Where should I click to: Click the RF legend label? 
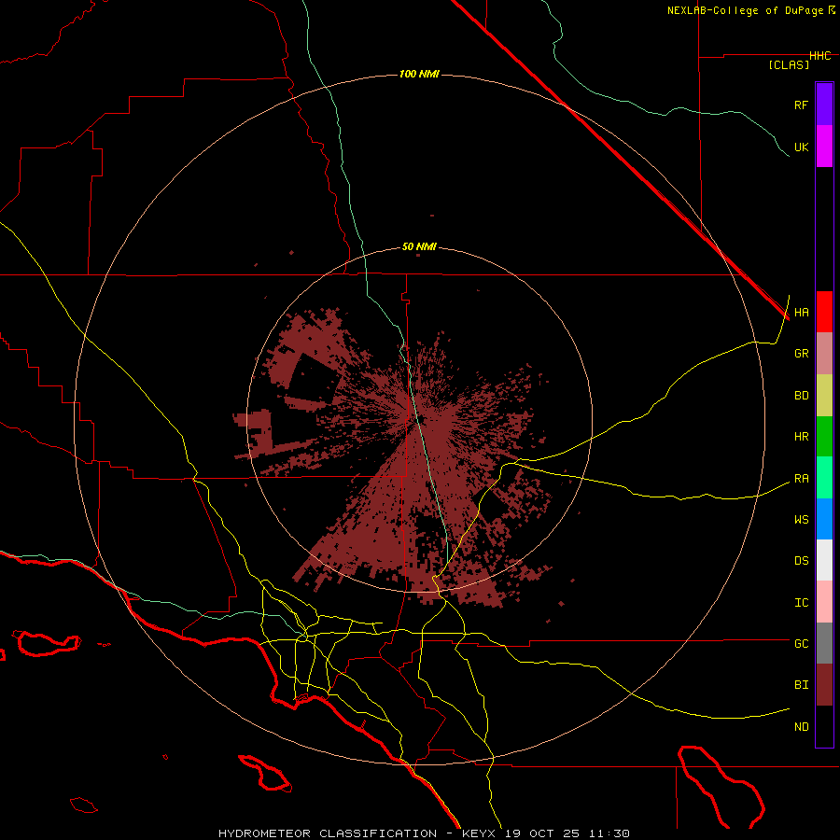click(801, 105)
